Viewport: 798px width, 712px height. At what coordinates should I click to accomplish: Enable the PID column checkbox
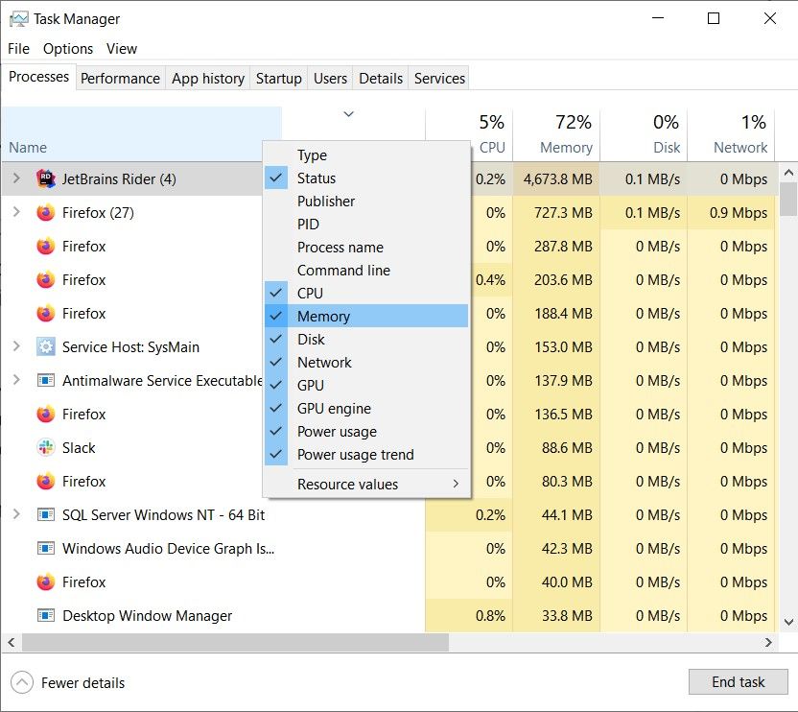tap(308, 224)
